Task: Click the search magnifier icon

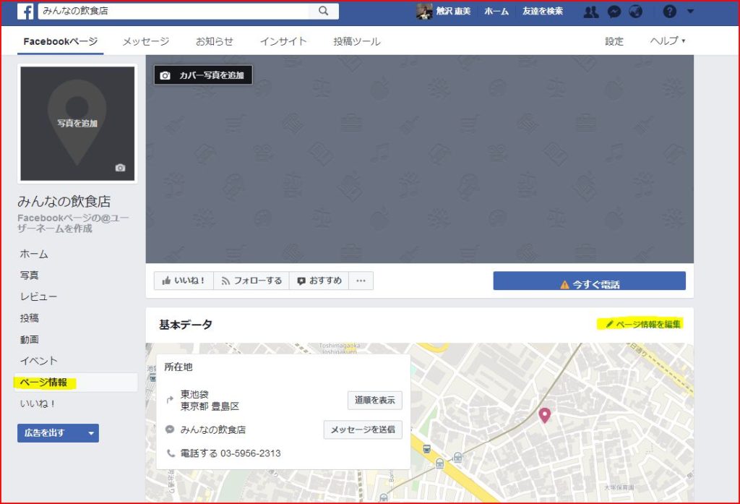Action: coord(323,11)
